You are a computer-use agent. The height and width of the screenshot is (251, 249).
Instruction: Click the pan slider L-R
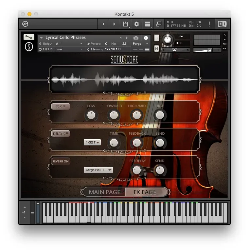(175, 50)
